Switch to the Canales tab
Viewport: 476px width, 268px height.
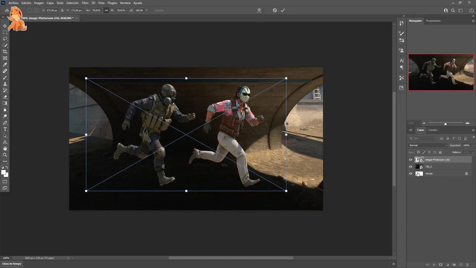tap(433, 130)
